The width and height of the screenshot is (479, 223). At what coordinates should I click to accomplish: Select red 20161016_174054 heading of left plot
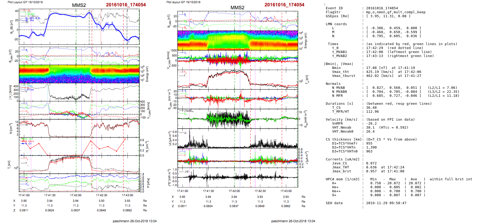[x=126, y=5]
